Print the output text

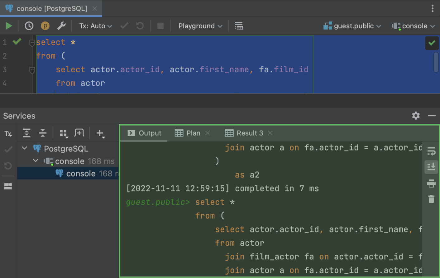(431, 184)
